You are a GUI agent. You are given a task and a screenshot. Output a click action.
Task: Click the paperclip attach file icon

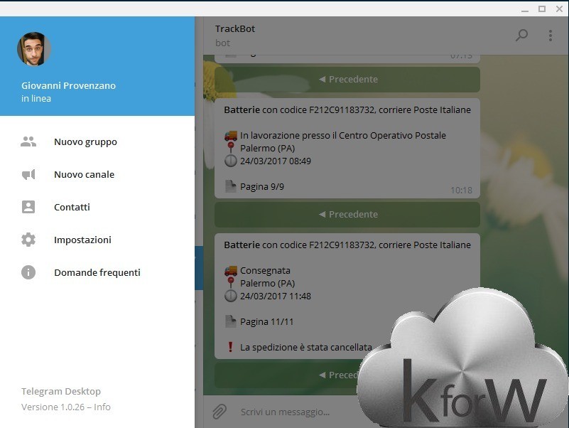pos(220,411)
